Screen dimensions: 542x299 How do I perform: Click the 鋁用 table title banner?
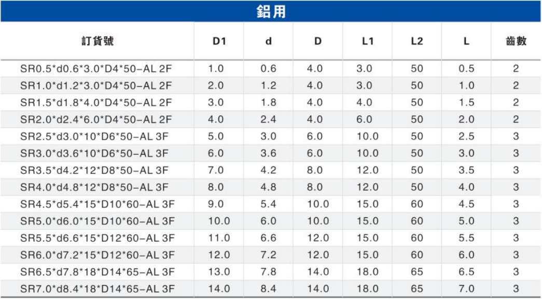click(x=271, y=11)
